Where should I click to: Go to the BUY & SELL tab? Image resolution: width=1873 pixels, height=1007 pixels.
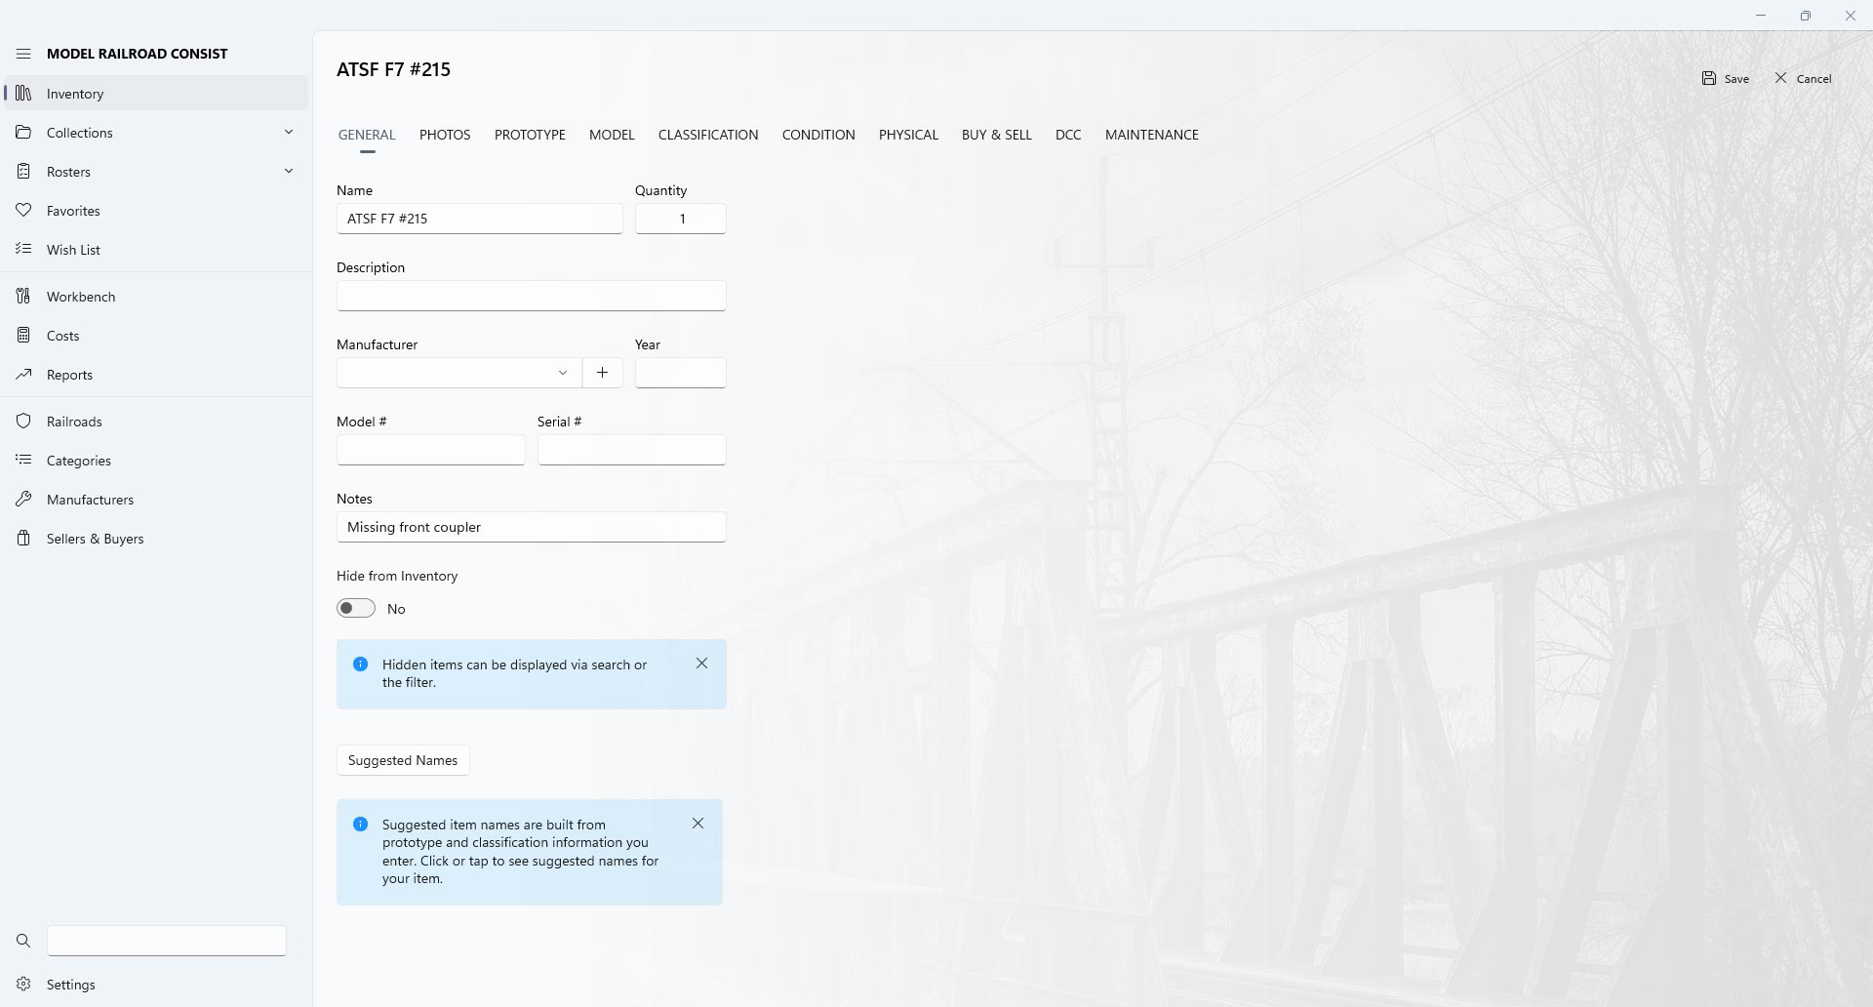click(996, 135)
